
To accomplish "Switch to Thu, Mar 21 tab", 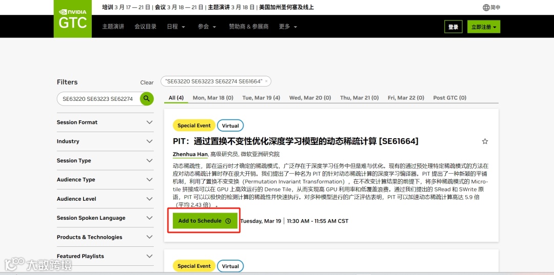I will tap(359, 98).
